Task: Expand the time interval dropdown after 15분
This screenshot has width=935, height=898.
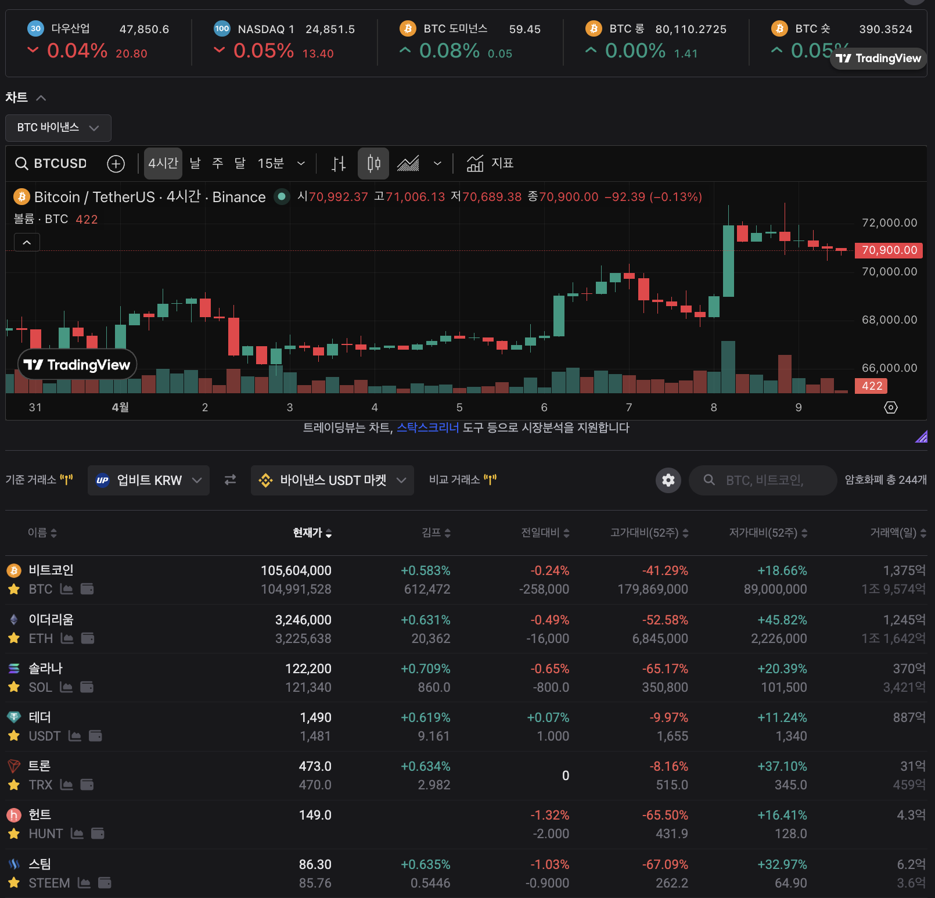Action: [x=301, y=164]
